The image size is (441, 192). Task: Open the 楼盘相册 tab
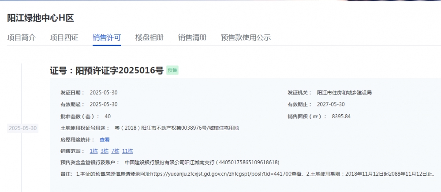[x=149, y=38]
